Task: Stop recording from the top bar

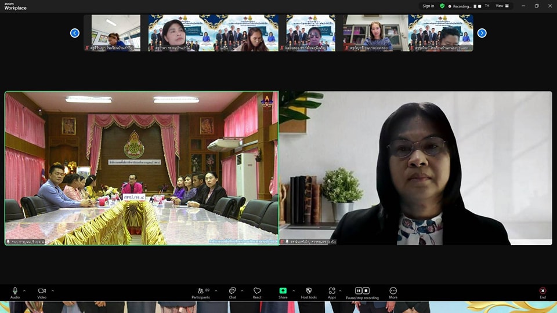Action: pos(480,6)
